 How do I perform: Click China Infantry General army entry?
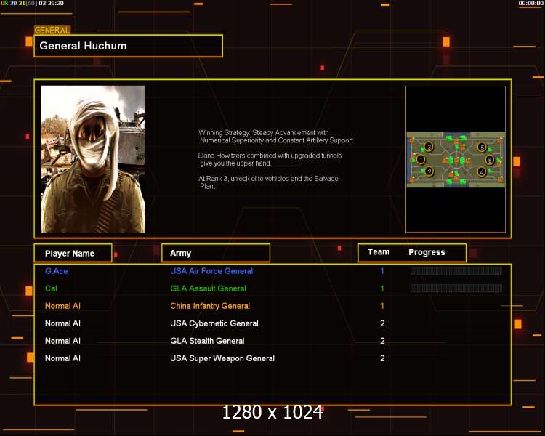coord(210,306)
